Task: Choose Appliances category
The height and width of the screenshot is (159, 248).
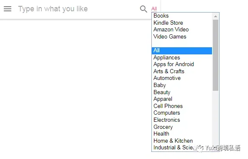Action: click(182, 57)
